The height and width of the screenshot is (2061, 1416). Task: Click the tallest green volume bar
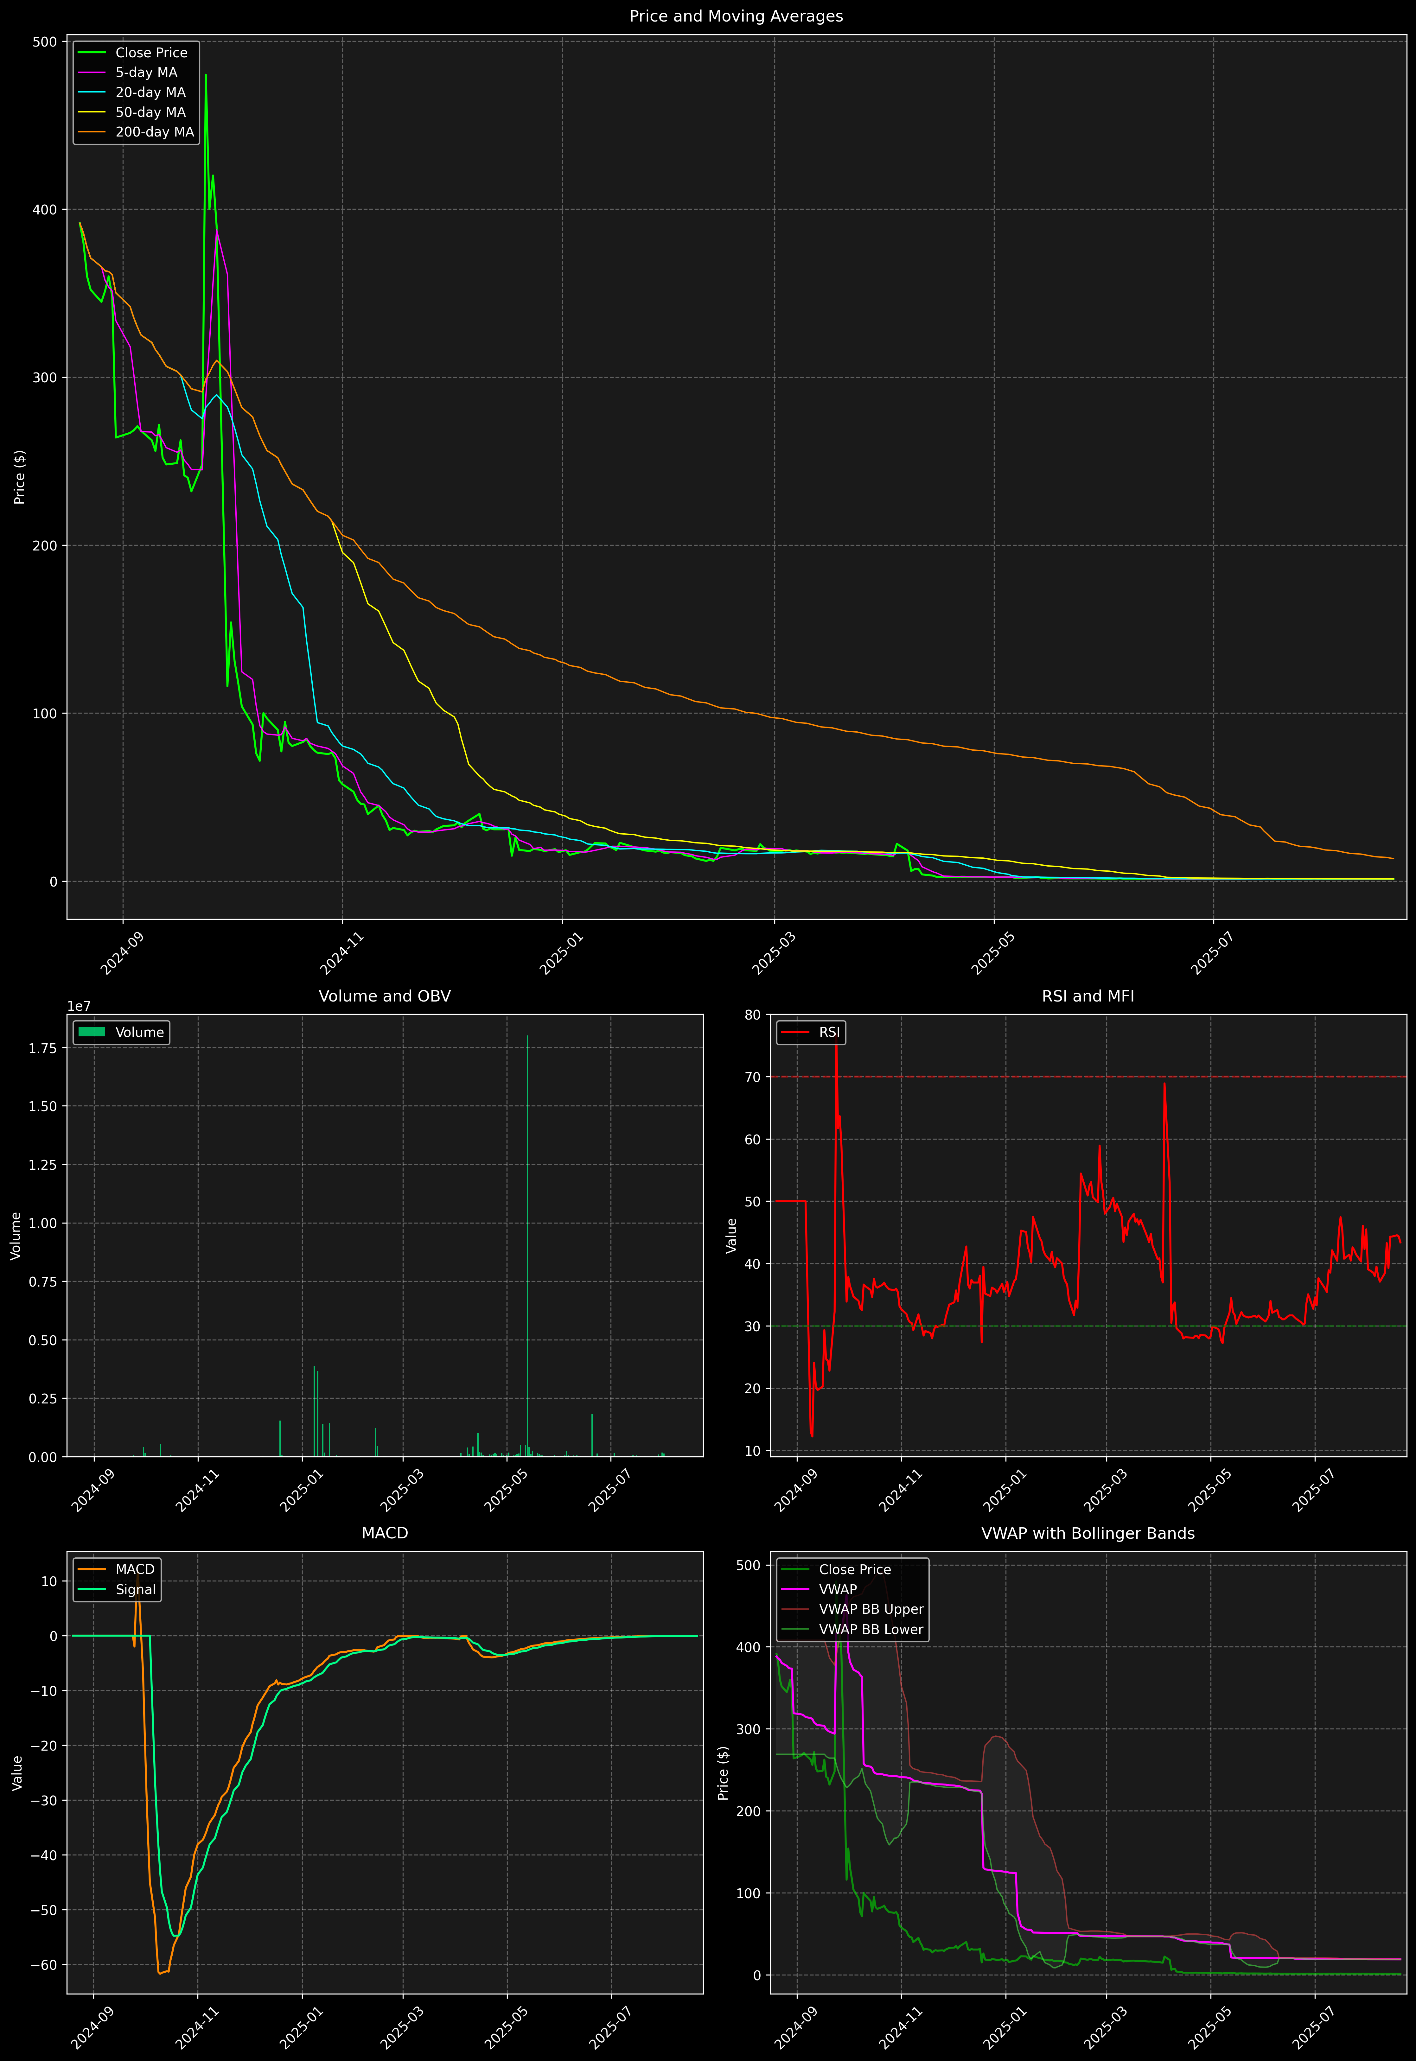pyautogui.click(x=527, y=1242)
